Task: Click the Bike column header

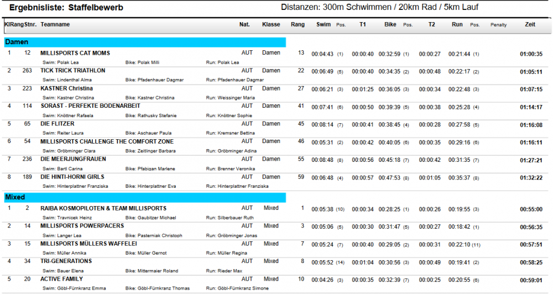Action: [x=390, y=25]
